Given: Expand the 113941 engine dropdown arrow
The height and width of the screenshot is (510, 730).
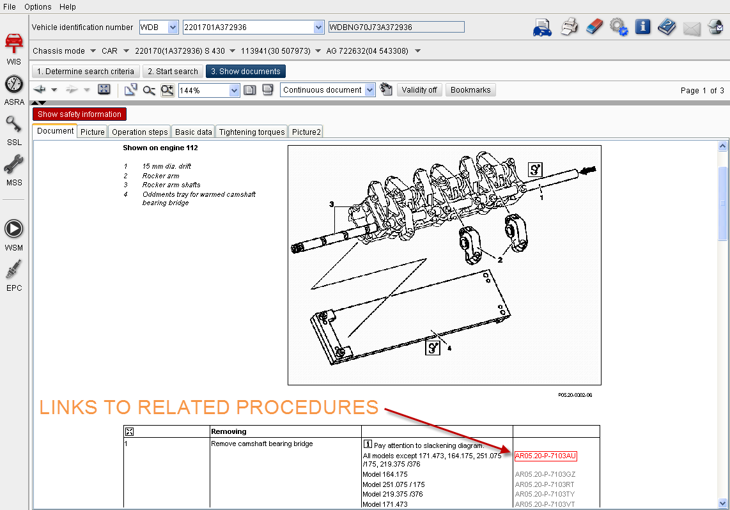Looking at the screenshot, I should (x=318, y=50).
